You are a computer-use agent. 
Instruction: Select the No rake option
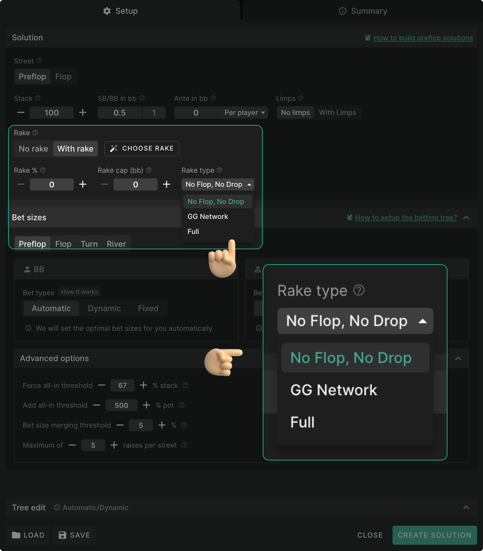pyautogui.click(x=33, y=149)
